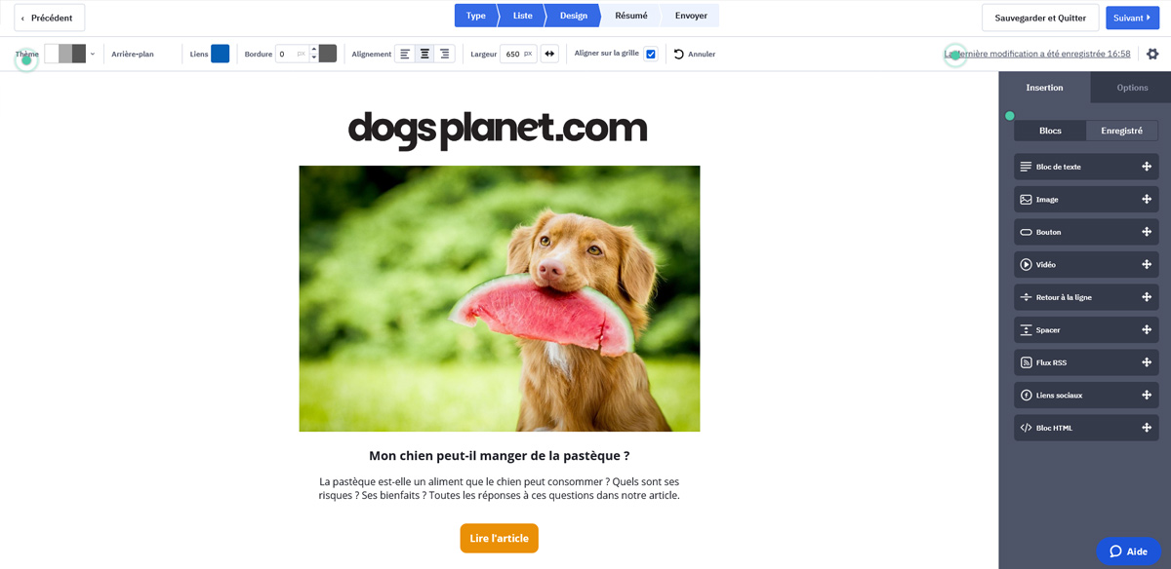This screenshot has width=1171, height=569.
Task: Open the Aide chat button
Action: (x=1129, y=551)
